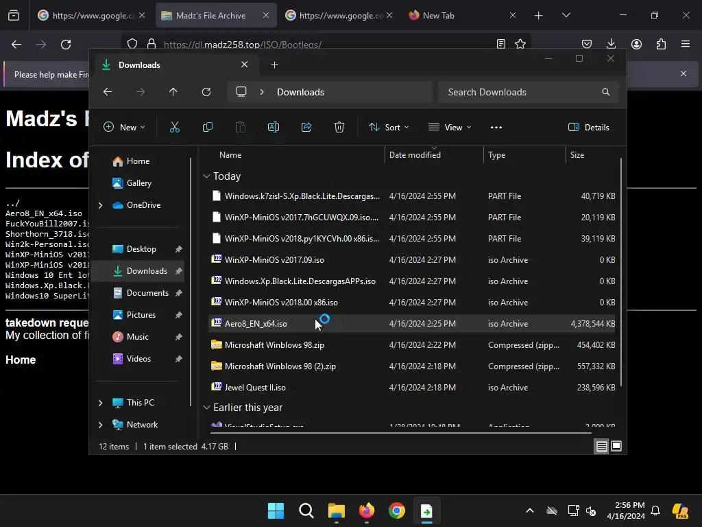Collapse the Earlier this year group

coord(206,408)
